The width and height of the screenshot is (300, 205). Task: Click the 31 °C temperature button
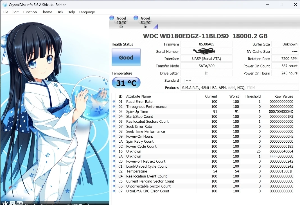click(126, 83)
